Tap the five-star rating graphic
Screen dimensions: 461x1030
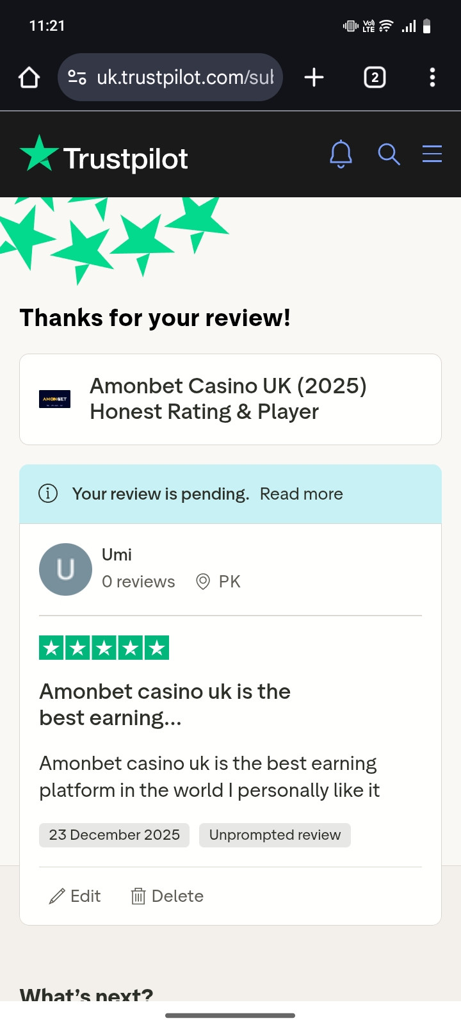click(x=104, y=648)
